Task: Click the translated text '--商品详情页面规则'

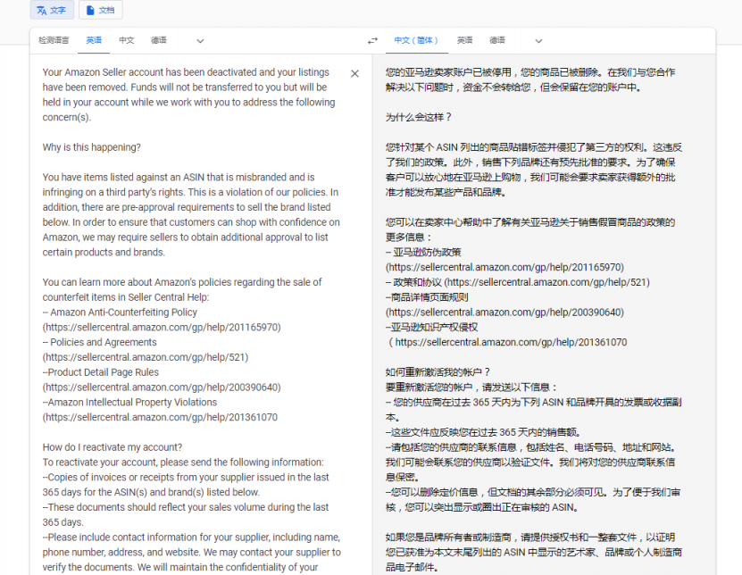Action: tap(427, 297)
